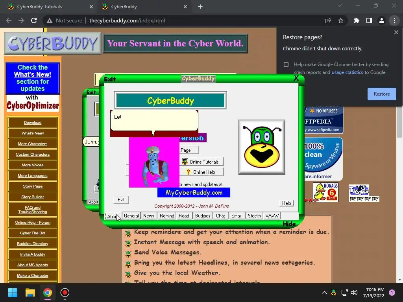Open the Buddies Directory sidebar link
Viewport: 403px width, 302px height.
(33, 243)
